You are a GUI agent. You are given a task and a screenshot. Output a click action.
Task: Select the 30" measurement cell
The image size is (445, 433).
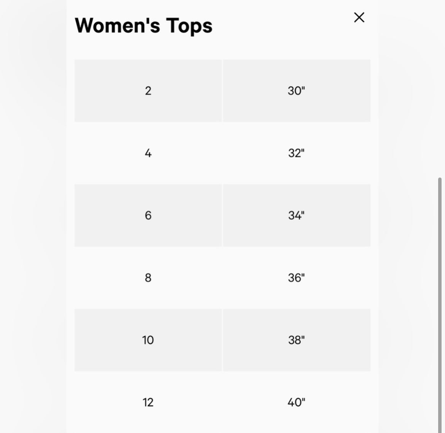click(296, 91)
